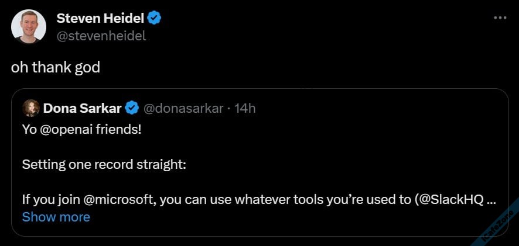Click the verified badge next to Dona Sarkar
The width and height of the screenshot is (519, 246).
click(132, 108)
